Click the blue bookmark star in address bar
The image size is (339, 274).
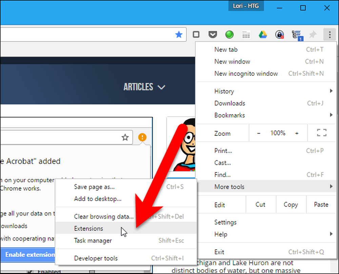point(179,34)
